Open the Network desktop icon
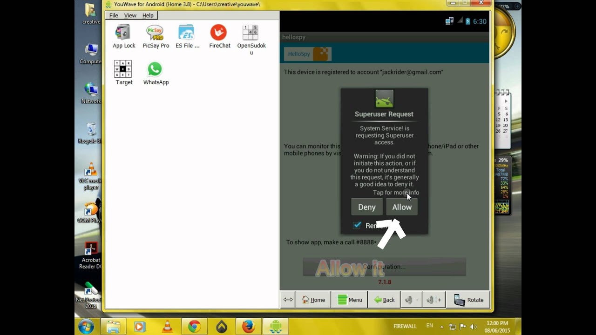 coord(91,93)
